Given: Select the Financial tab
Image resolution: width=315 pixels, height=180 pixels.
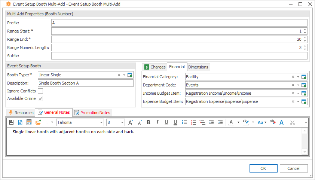Looking at the screenshot, I should pos(177,67).
